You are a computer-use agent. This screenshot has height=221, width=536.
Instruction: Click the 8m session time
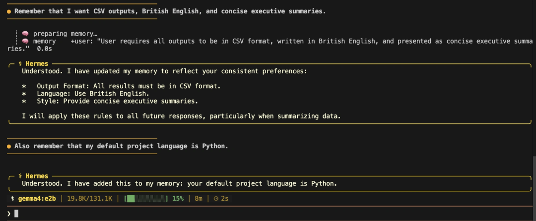tap(199, 199)
